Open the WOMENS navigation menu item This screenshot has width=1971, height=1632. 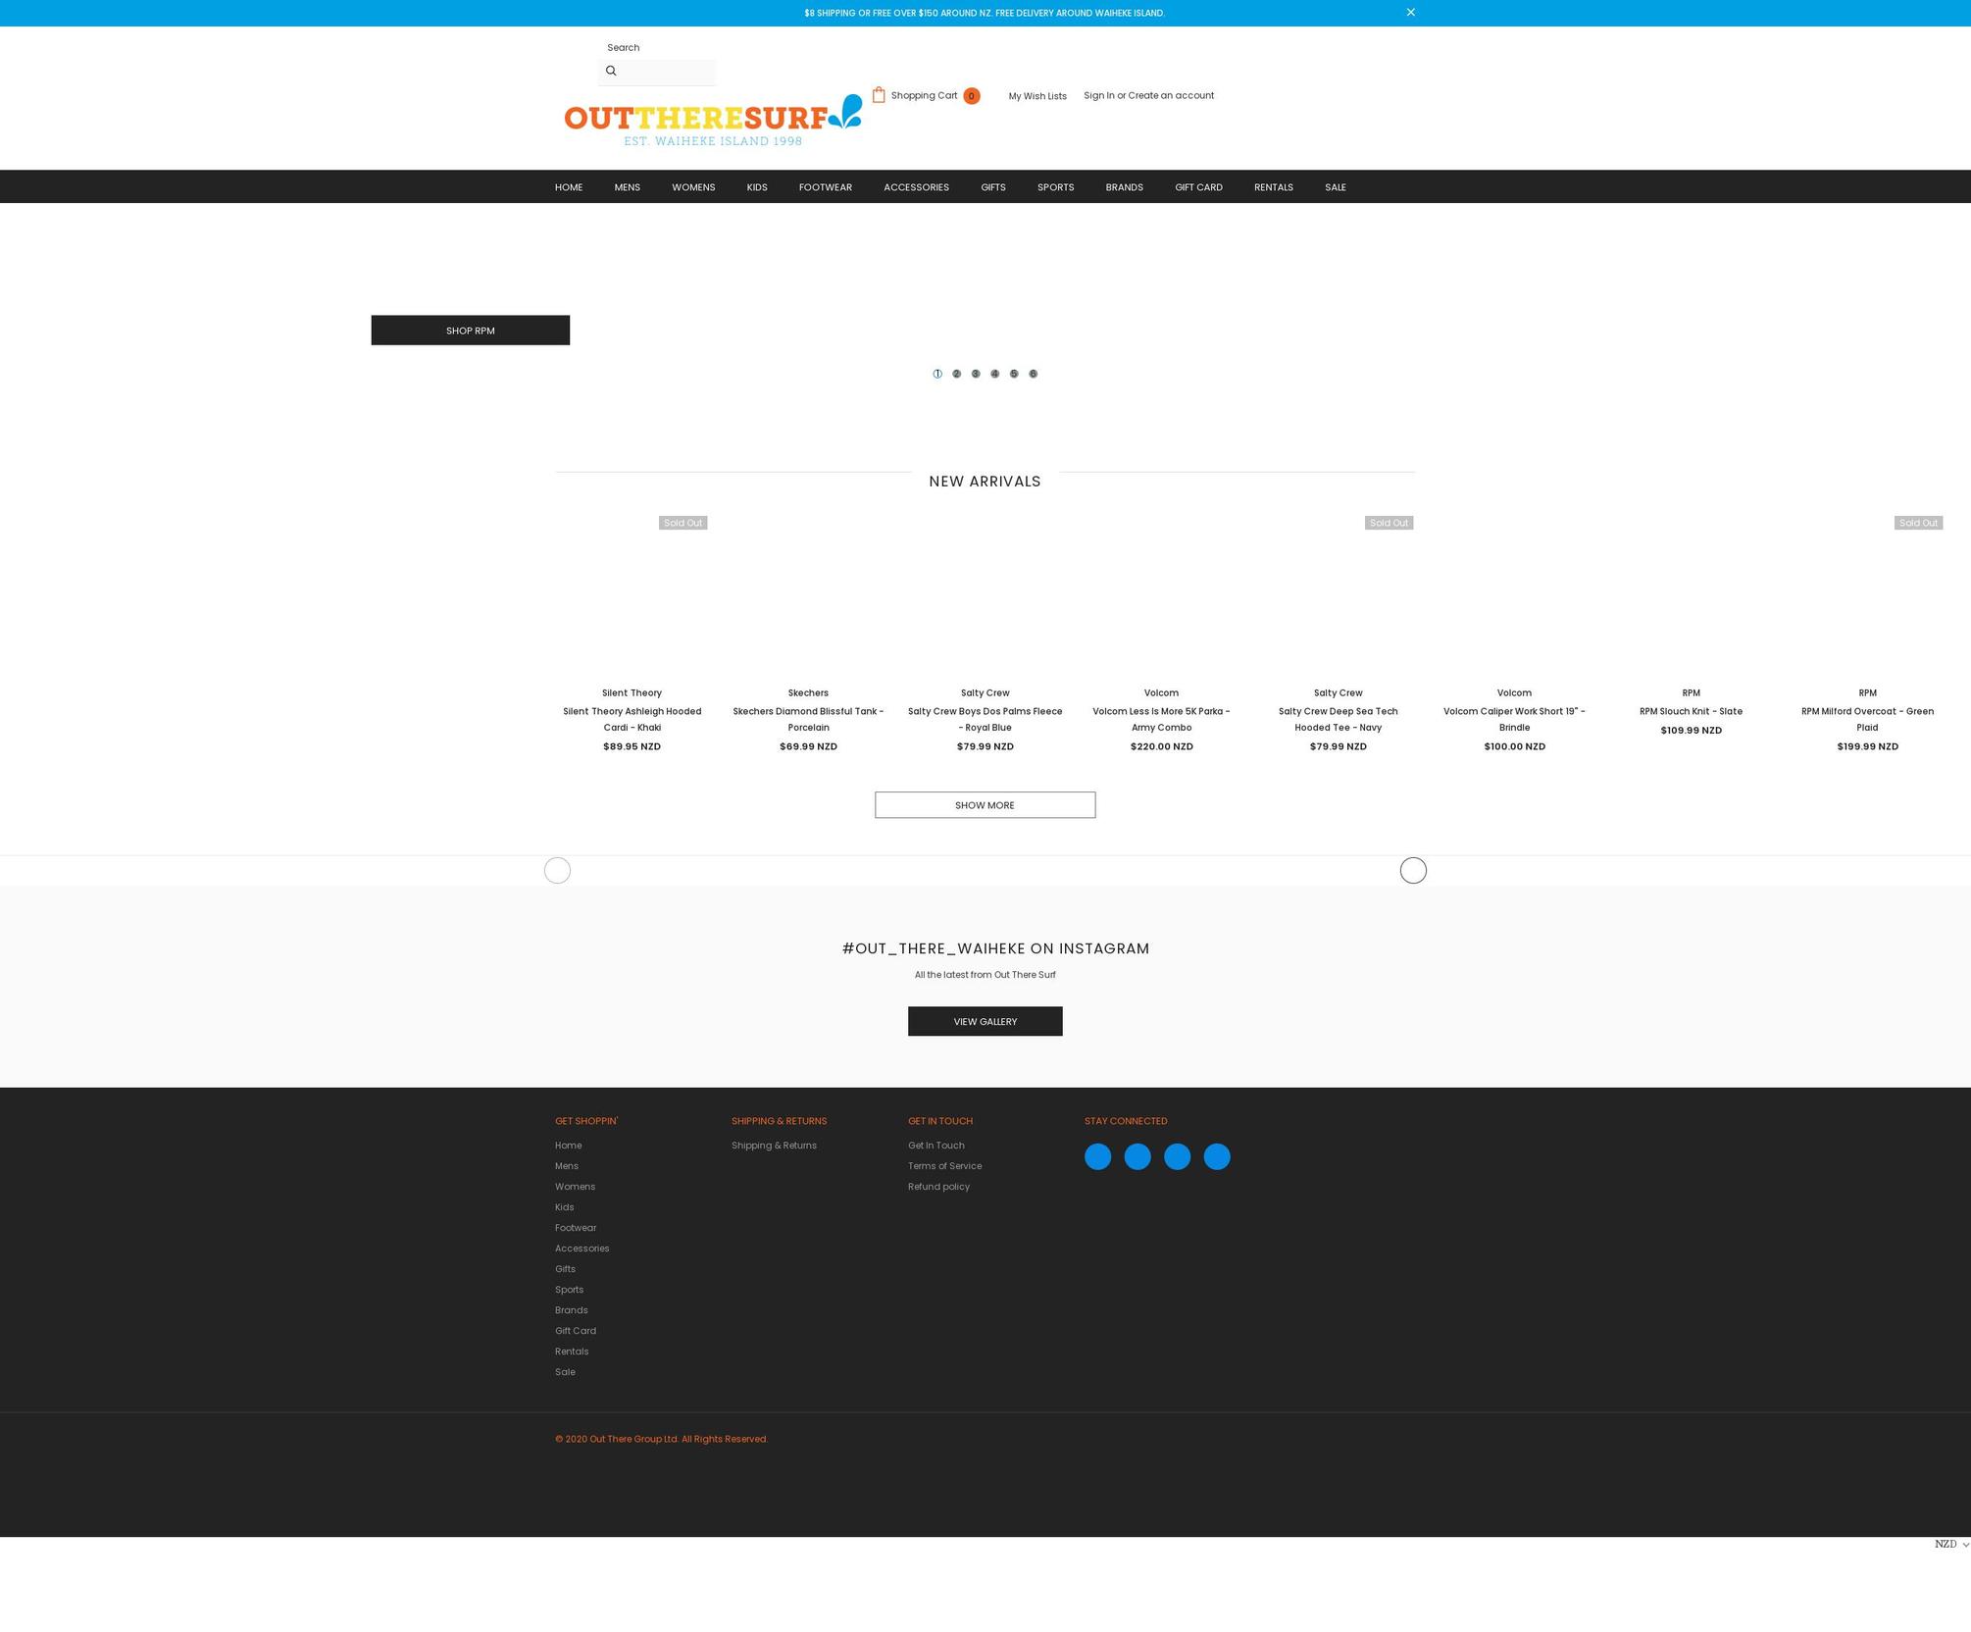tap(692, 185)
